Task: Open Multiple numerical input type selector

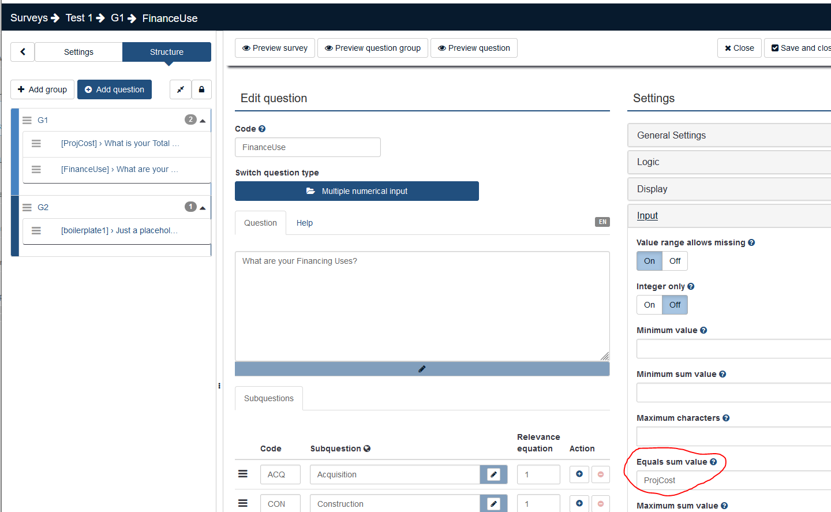Action: click(x=357, y=191)
